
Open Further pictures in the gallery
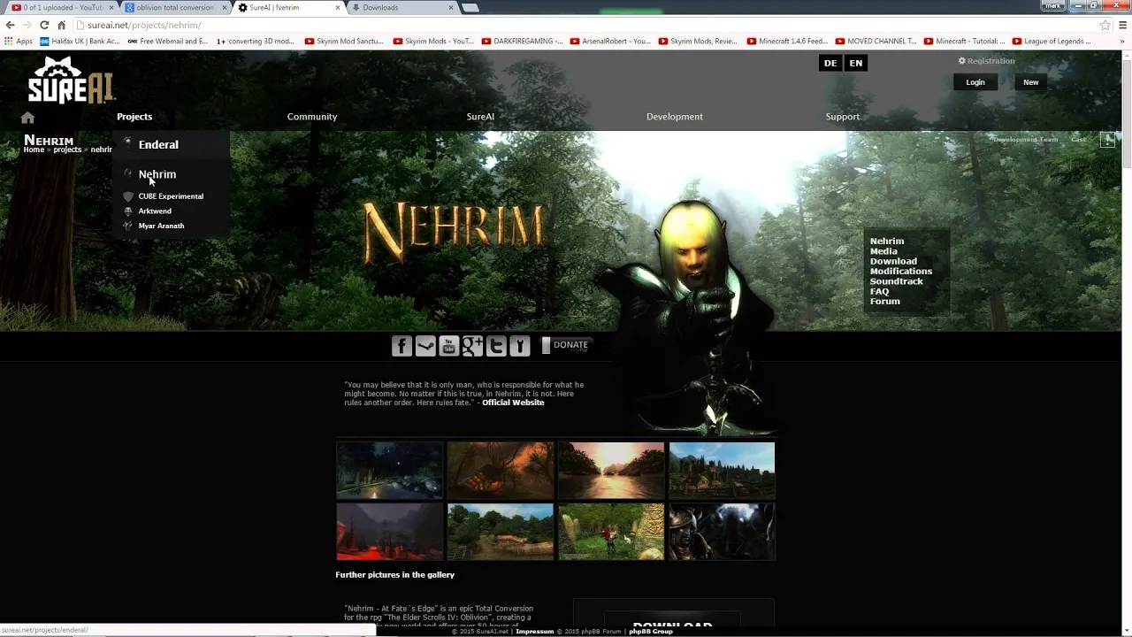pos(394,575)
